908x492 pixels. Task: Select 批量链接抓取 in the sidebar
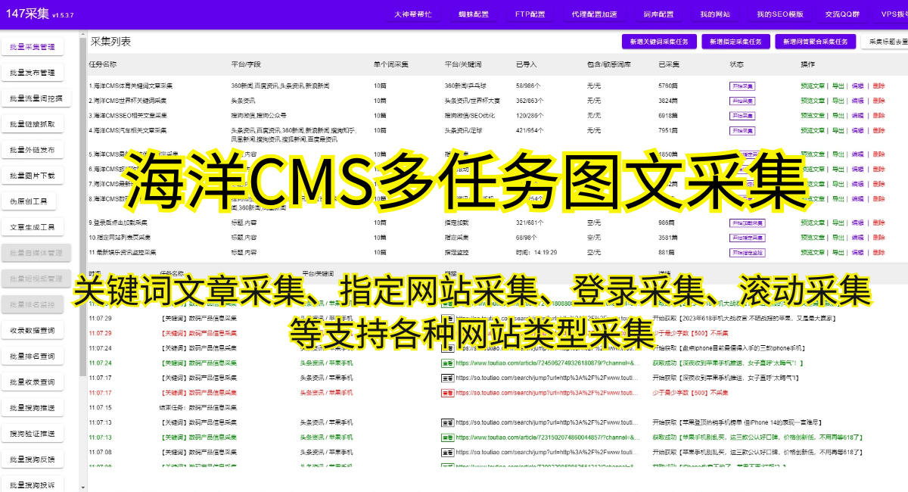coord(33,124)
